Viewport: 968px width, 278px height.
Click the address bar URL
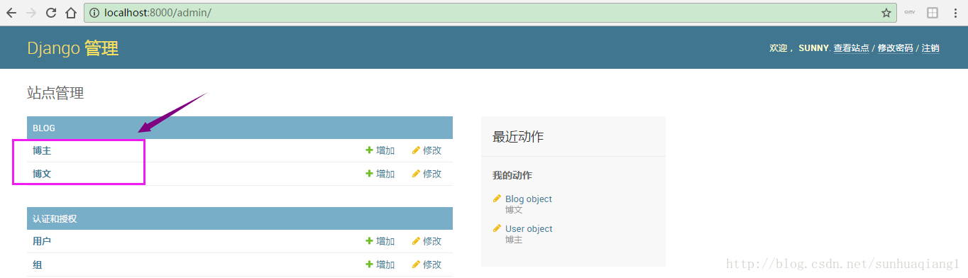[158, 13]
